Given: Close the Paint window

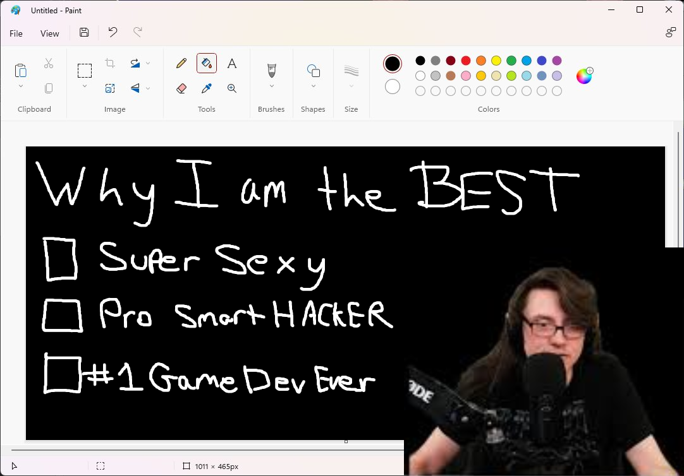Looking at the screenshot, I should [x=668, y=9].
